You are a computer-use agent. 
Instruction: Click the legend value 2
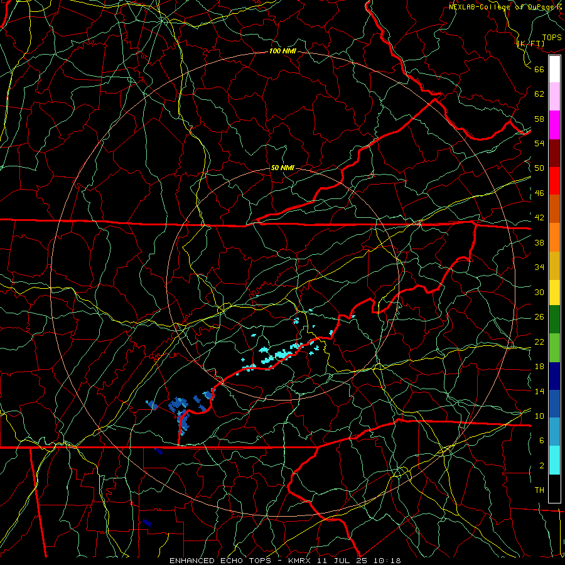(x=541, y=466)
